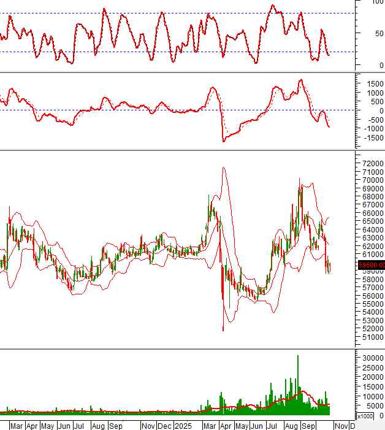
Task: Click the tallest green volume bar
Action: 298,380
